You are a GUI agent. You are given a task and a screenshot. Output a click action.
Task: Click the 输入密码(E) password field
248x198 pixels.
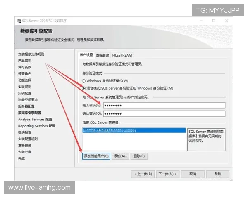tap(164, 106)
